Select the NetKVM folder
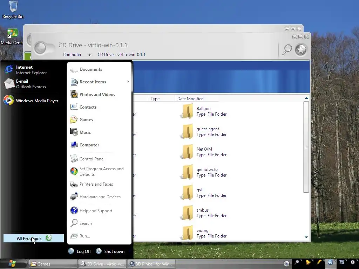359x269 pixels. tap(203, 152)
